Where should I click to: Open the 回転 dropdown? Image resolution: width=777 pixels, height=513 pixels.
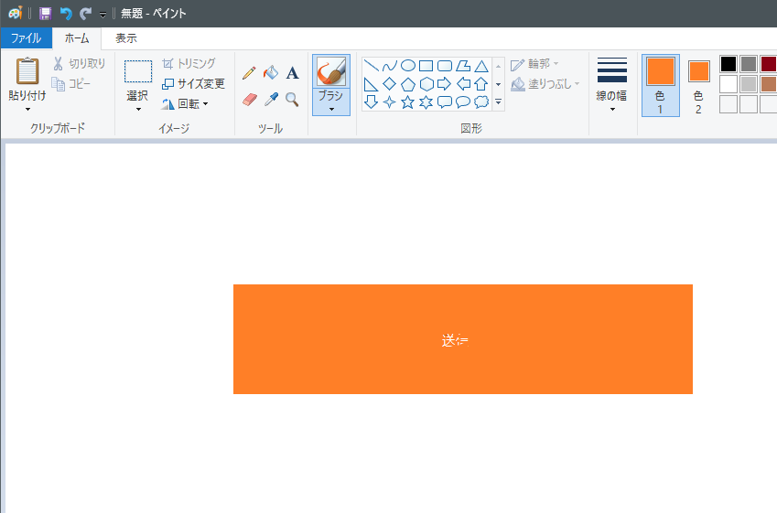coord(186,104)
